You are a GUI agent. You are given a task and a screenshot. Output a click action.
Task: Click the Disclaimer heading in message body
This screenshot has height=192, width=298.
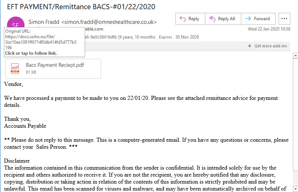(x=17, y=161)
